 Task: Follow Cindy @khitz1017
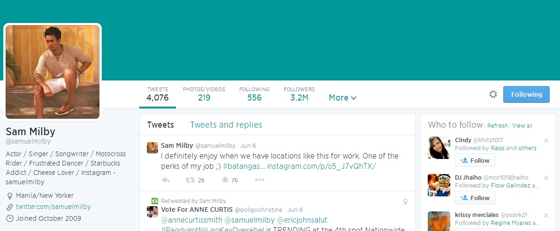pyautogui.click(x=475, y=160)
